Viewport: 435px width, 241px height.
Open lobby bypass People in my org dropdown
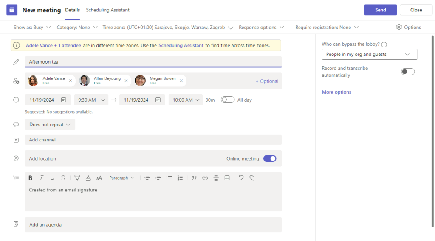coord(370,54)
